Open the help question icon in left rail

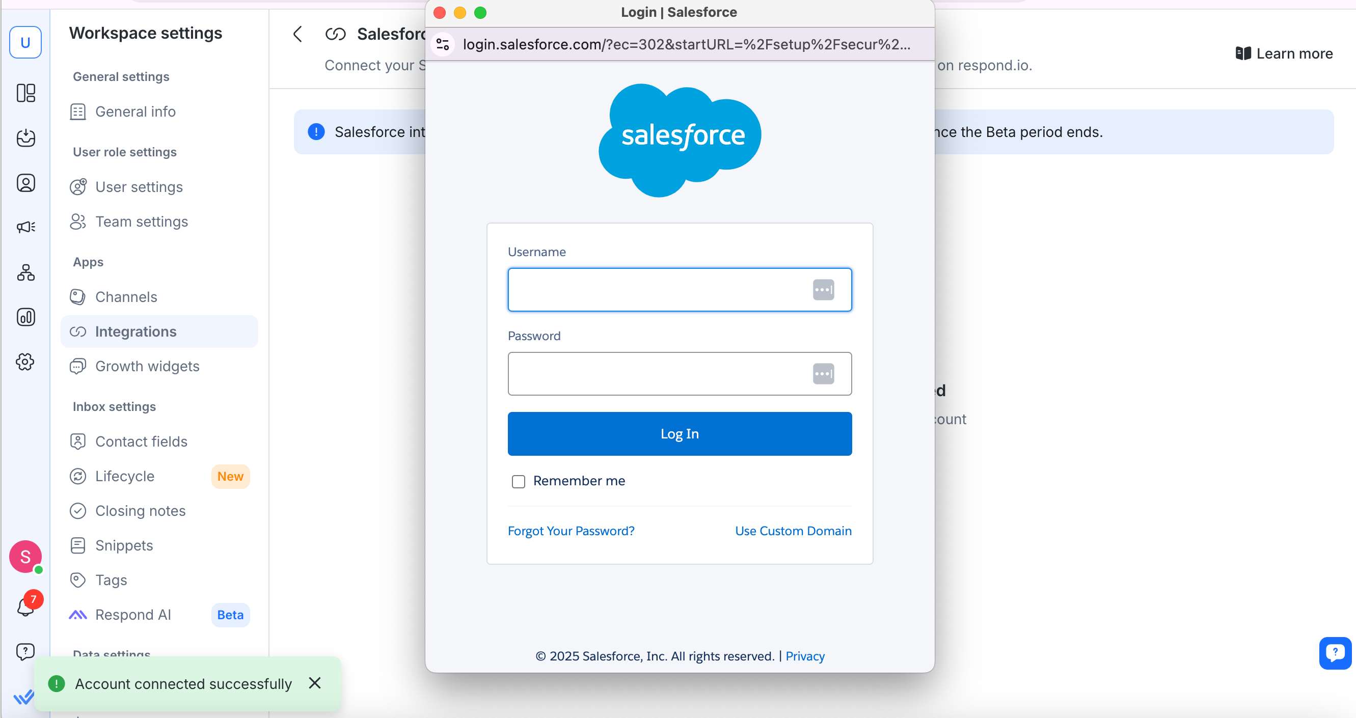pos(25,652)
